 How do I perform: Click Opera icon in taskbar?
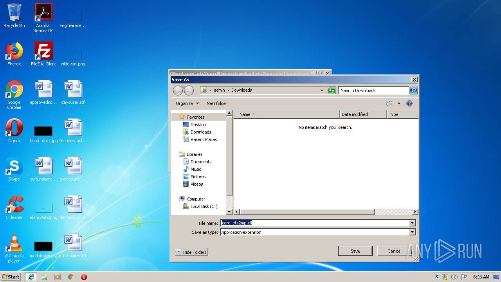click(84, 277)
